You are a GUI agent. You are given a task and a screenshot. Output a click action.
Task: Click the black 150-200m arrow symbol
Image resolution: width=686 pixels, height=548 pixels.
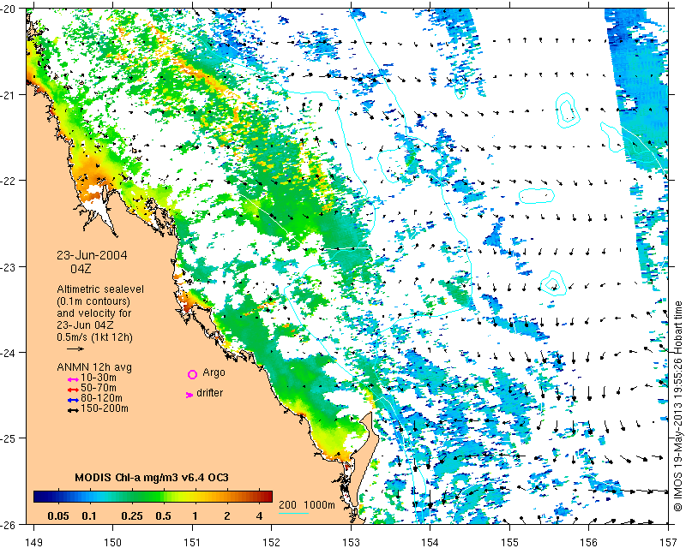73,410
